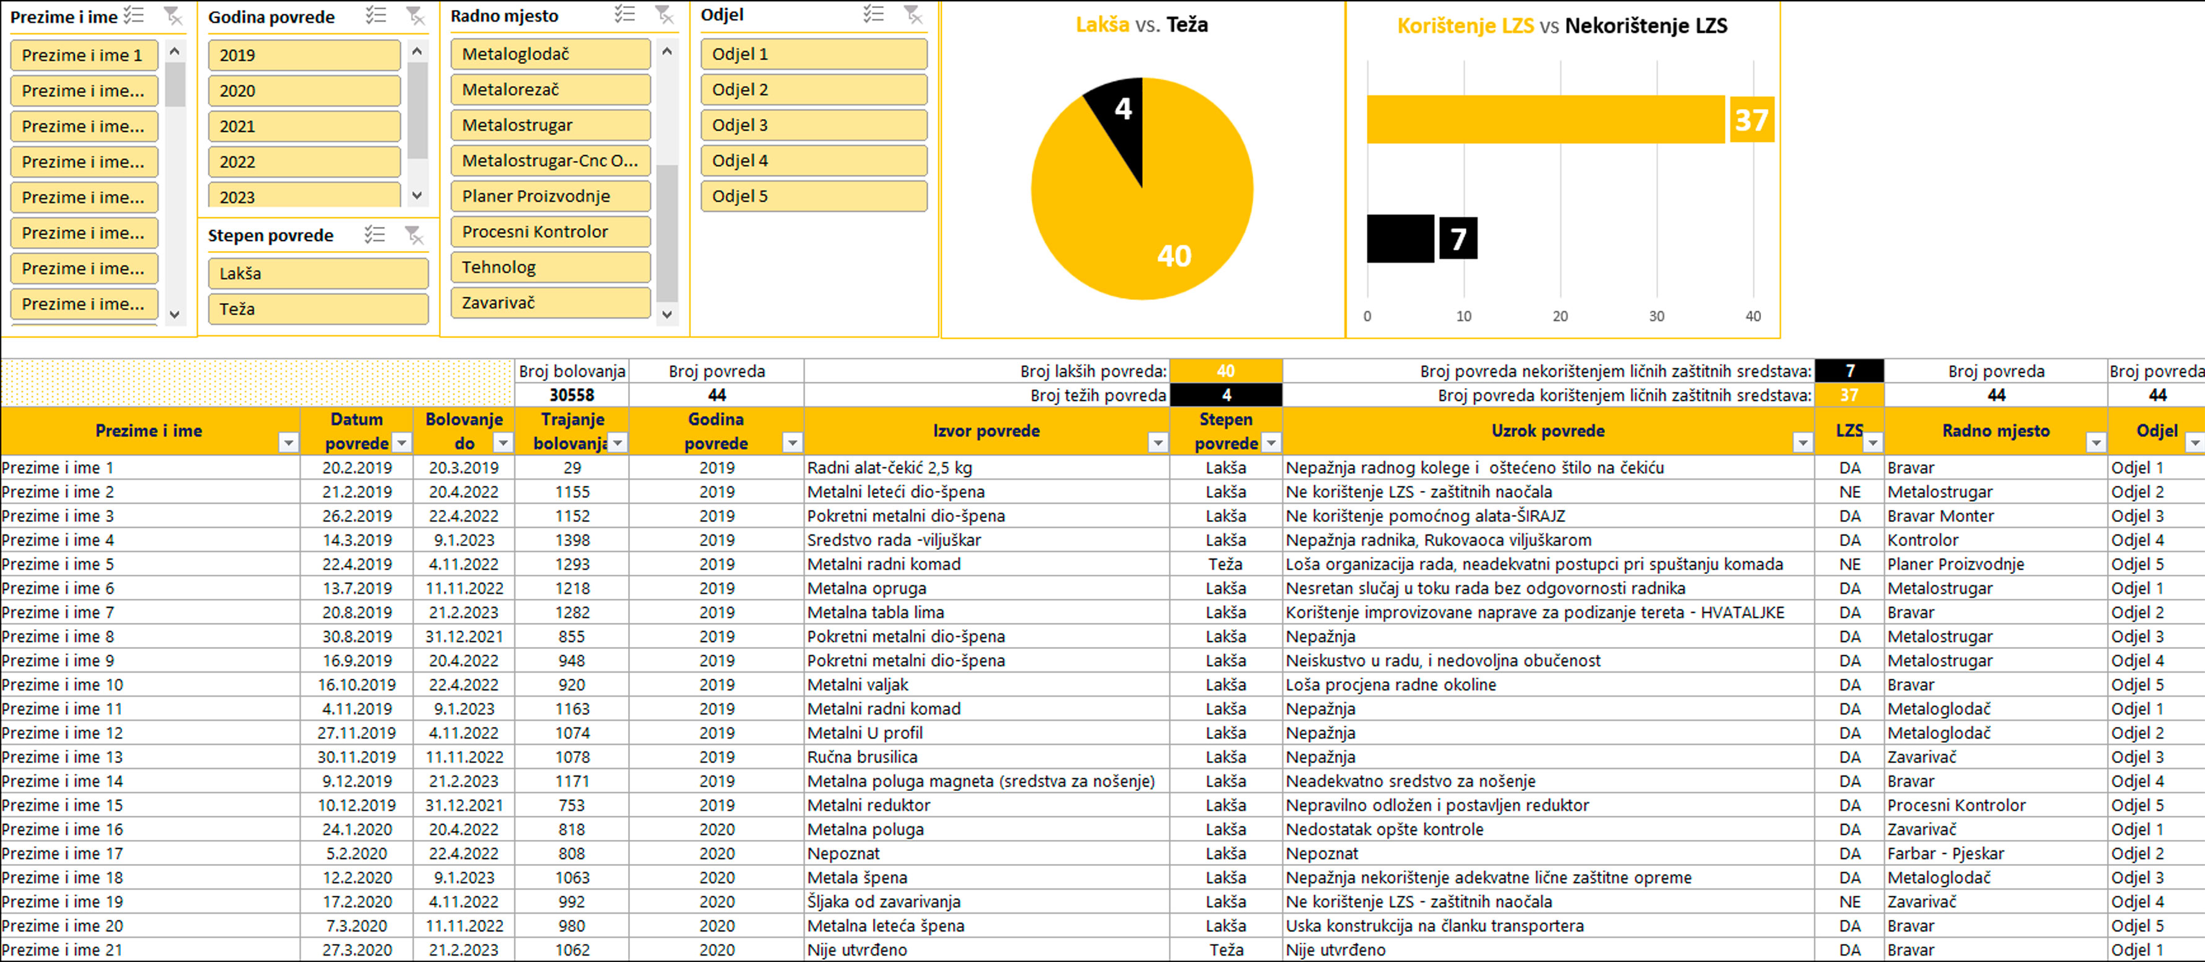Click Godina povrede slicer scroll-down arrow
The image size is (2205, 962).
417,195
